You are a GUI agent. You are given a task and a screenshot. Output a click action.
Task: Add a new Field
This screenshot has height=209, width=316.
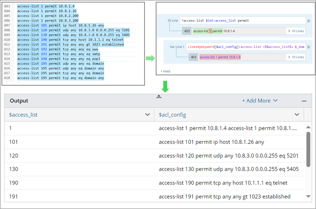(x=165, y=71)
